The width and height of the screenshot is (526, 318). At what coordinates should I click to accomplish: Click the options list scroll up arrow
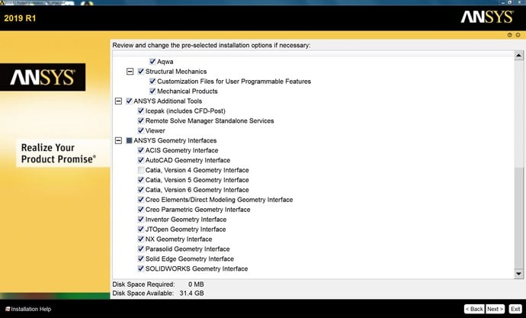[x=518, y=56]
